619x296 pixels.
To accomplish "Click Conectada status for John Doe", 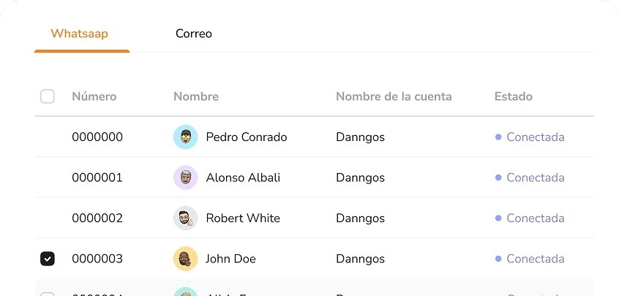I will [x=535, y=259].
